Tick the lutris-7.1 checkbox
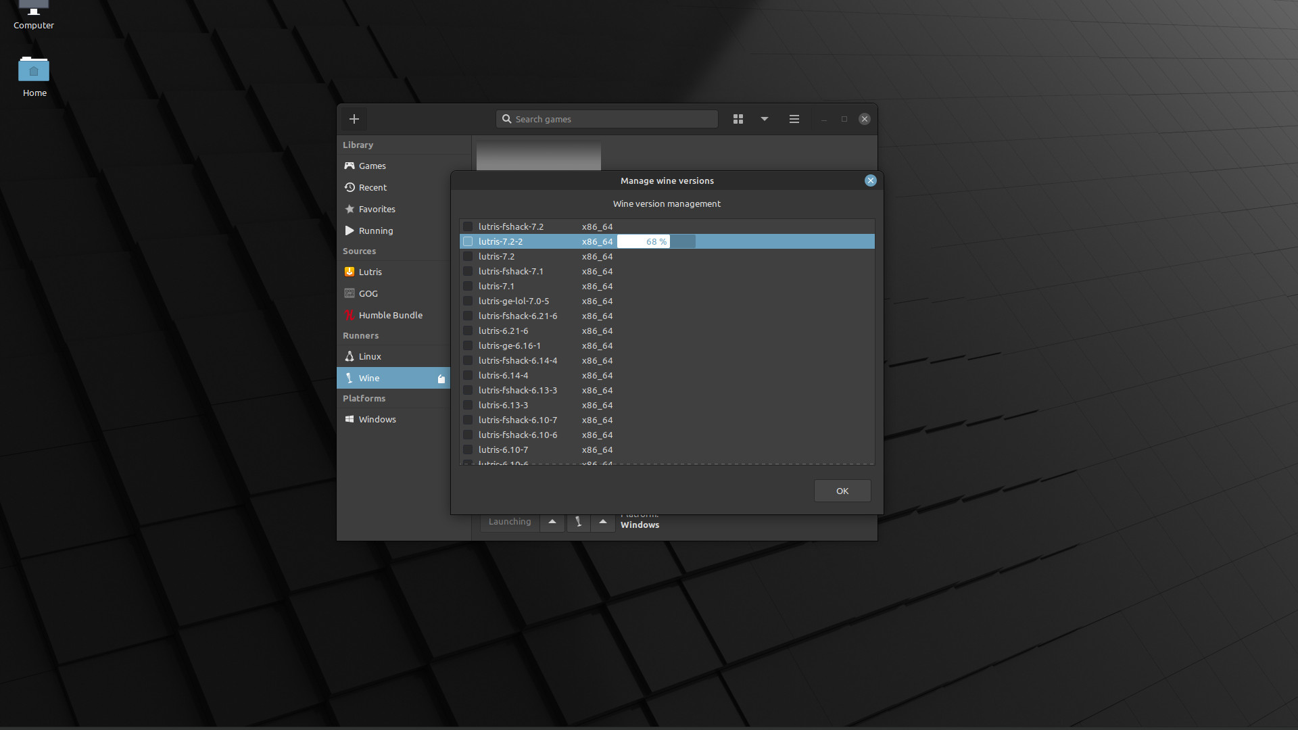The height and width of the screenshot is (730, 1298). [x=468, y=286]
